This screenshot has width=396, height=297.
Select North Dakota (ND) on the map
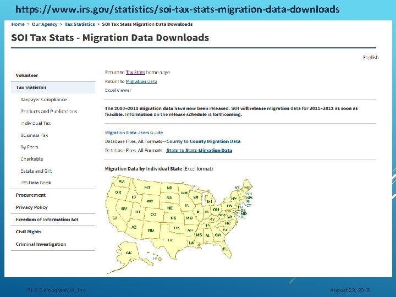coord(169,188)
